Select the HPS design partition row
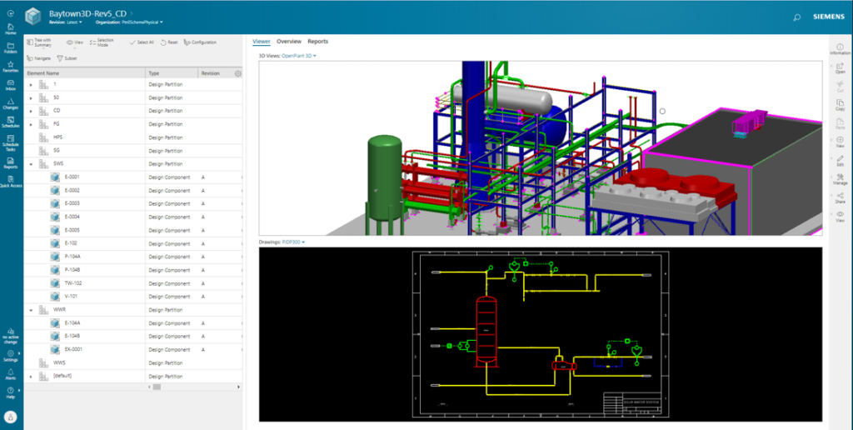The height and width of the screenshot is (430, 853). point(133,137)
